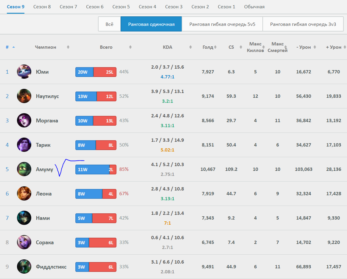This screenshot has width=347, height=279.
Task: Open champion name Юми
Action: (42, 72)
